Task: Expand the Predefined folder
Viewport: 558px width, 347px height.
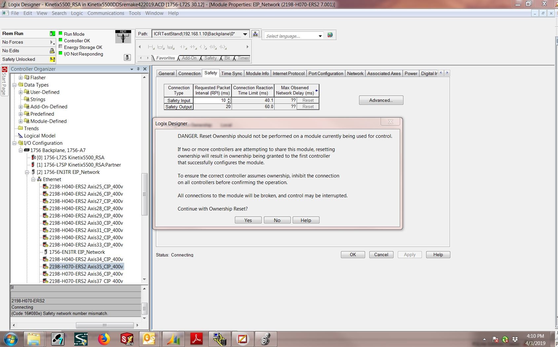Action: pyautogui.click(x=21, y=114)
